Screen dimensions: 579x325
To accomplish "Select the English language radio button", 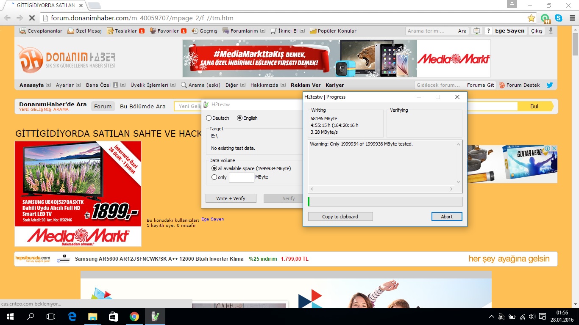I will tap(239, 118).
